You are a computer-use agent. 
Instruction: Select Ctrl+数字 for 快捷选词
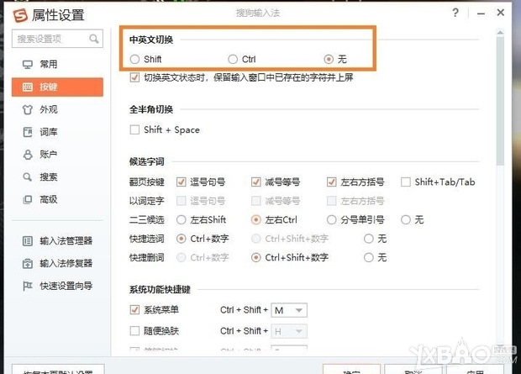181,239
